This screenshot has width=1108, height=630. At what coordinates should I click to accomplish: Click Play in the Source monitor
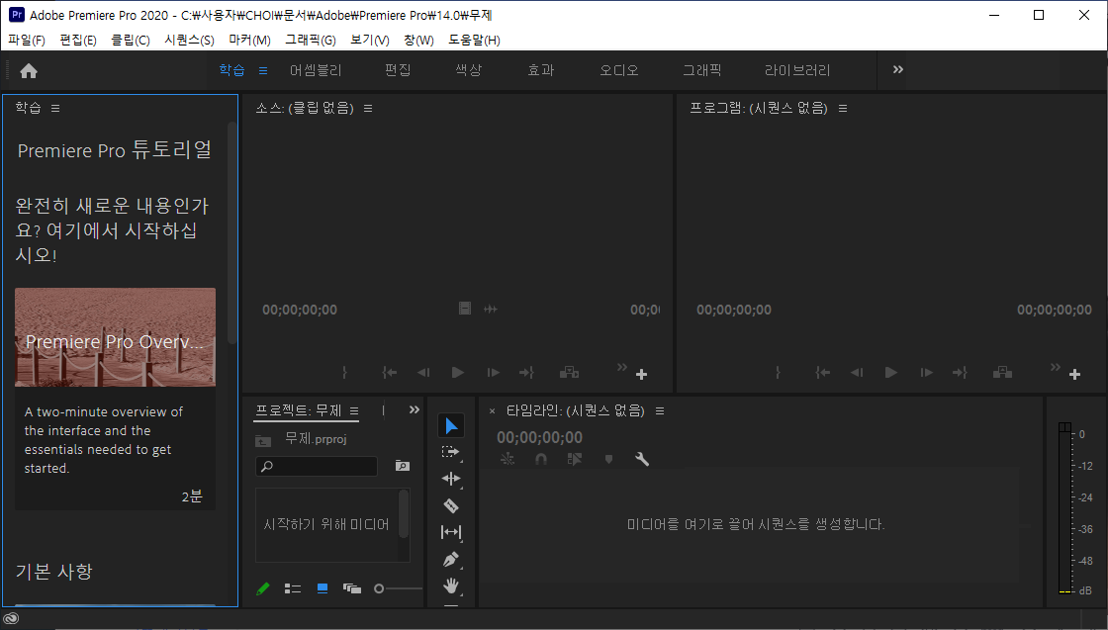coord(458,372)
